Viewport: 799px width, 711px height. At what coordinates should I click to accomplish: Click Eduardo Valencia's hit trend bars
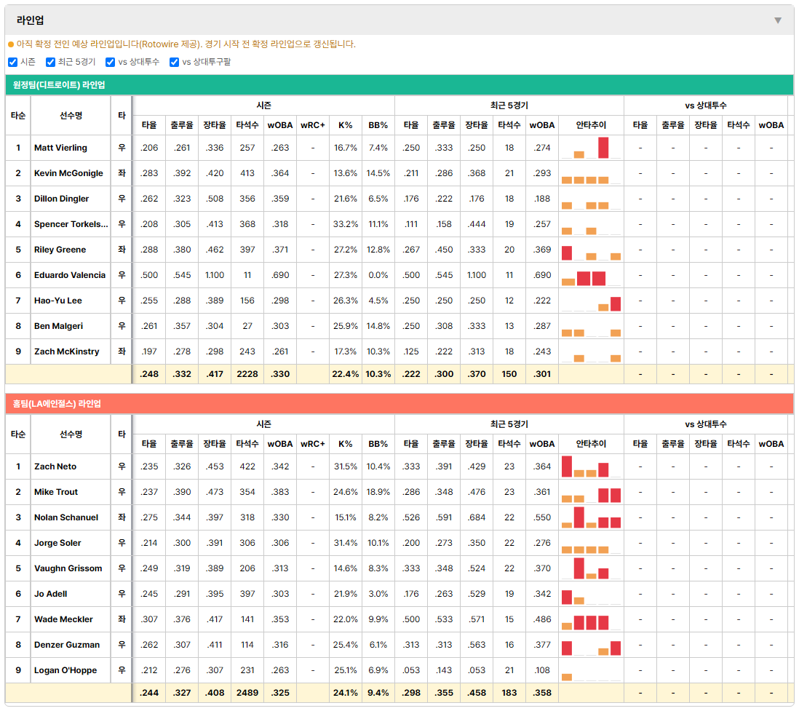click(591, 275)
